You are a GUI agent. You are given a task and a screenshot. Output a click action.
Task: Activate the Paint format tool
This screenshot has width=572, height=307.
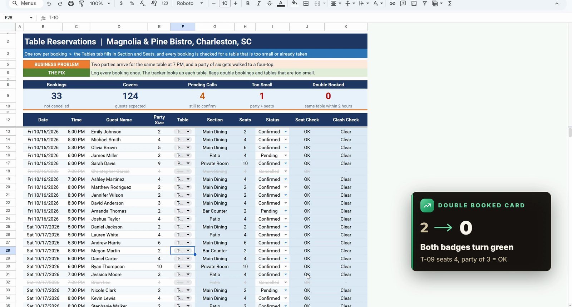[82, 3]
